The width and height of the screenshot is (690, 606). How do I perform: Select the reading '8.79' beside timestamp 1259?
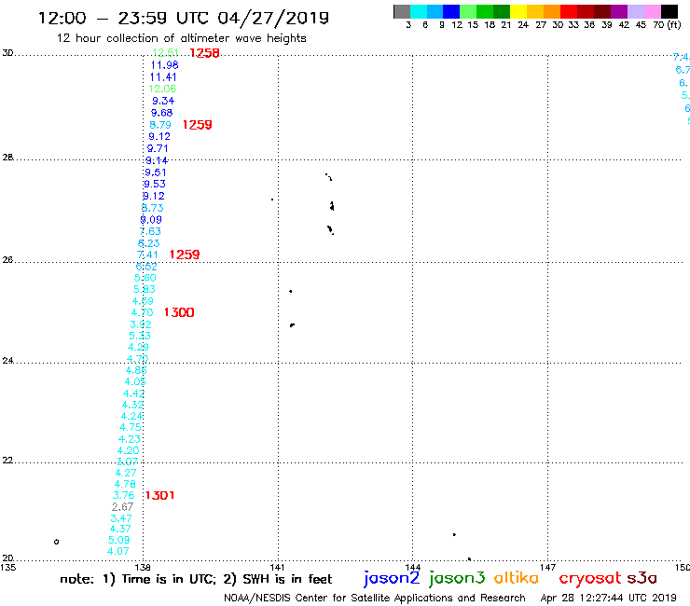pos(160,125)
